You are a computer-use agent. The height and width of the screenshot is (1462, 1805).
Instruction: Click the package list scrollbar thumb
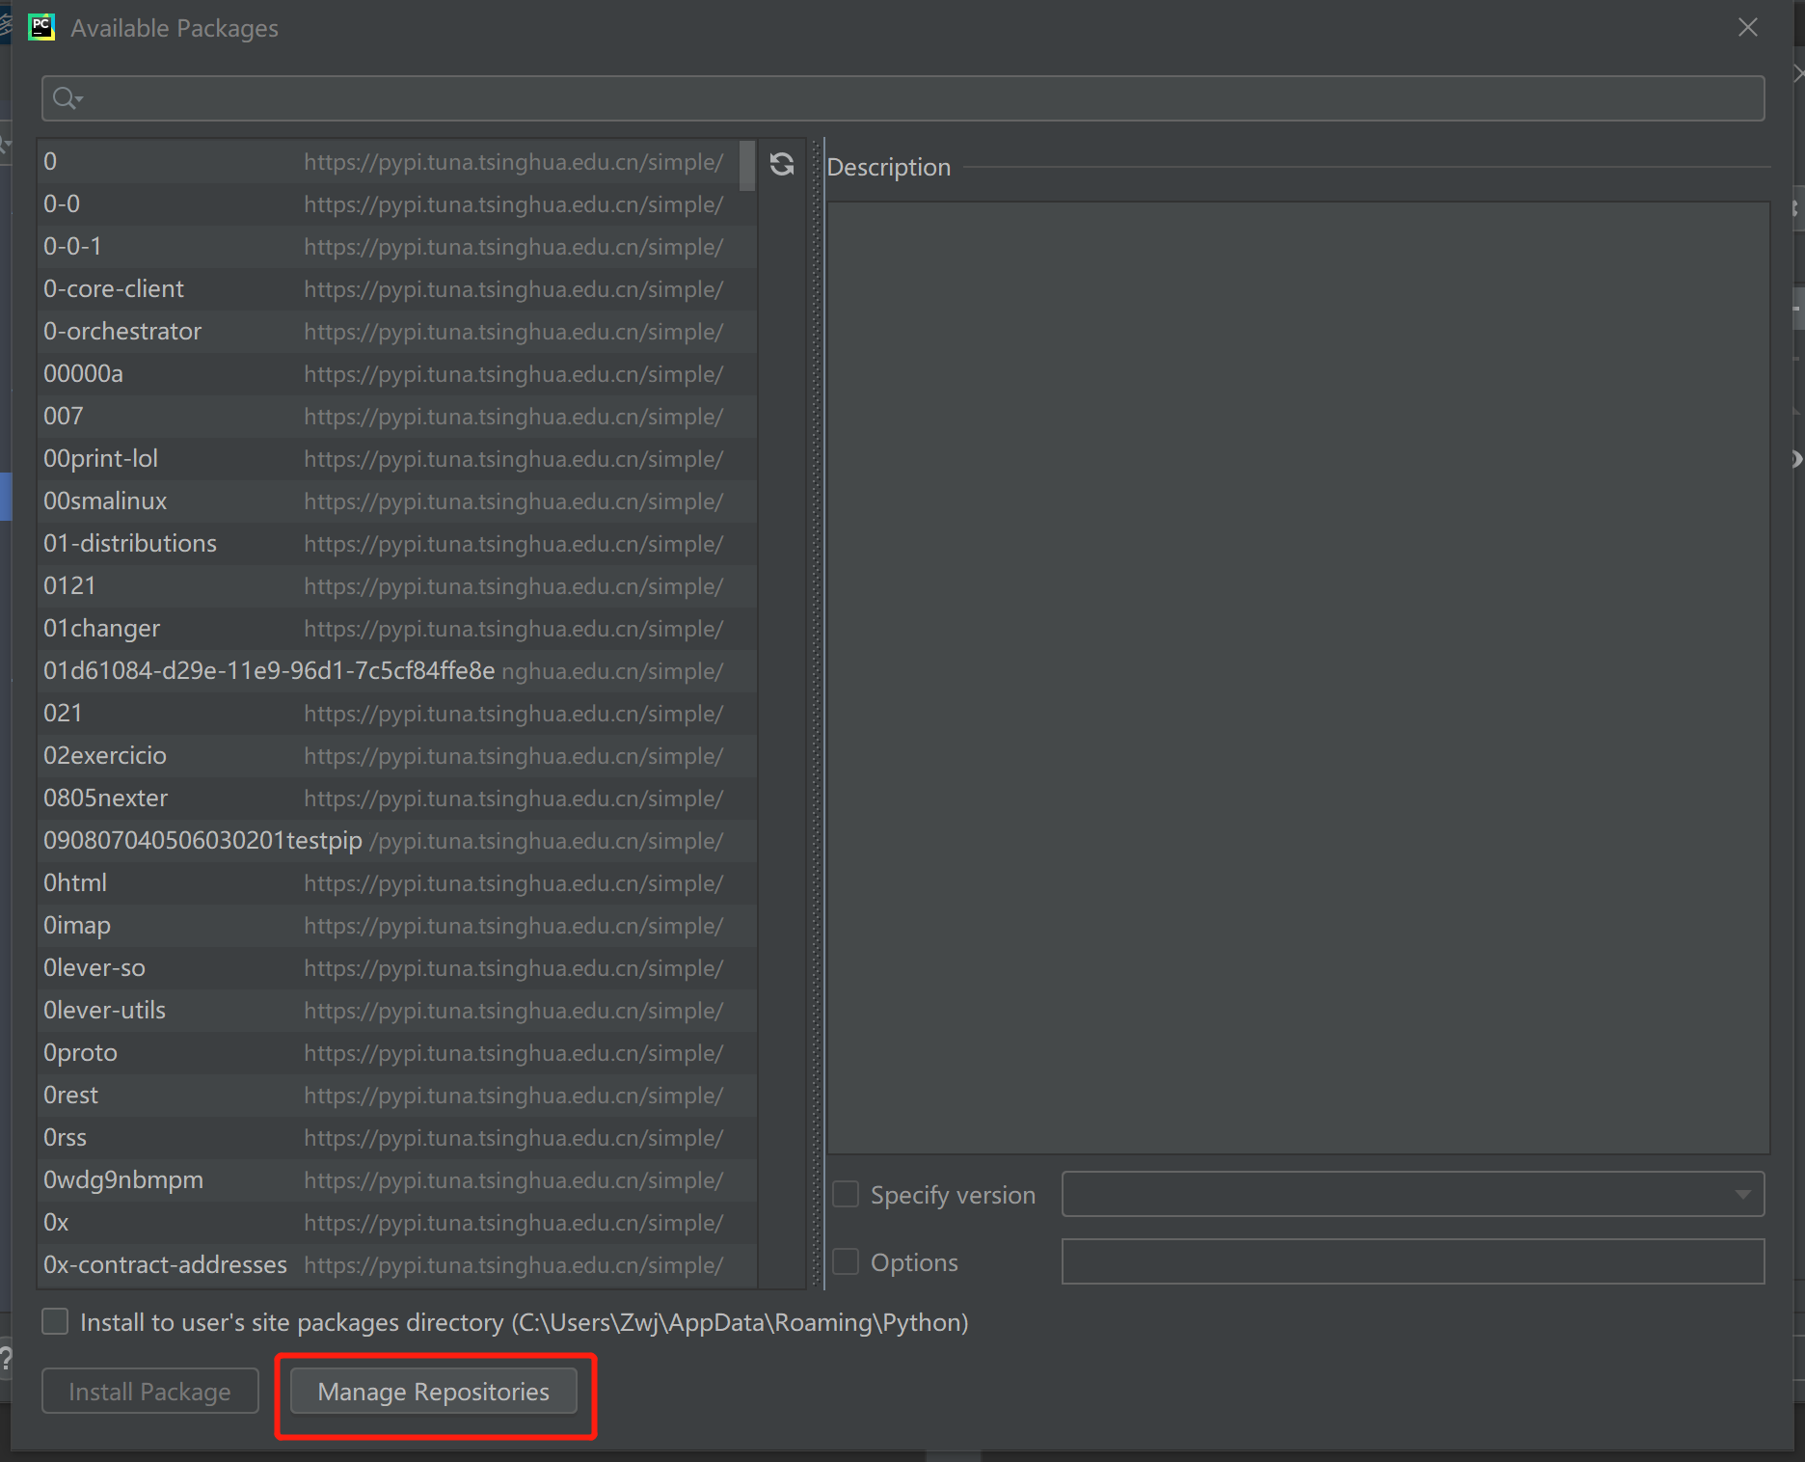(747, 166)
